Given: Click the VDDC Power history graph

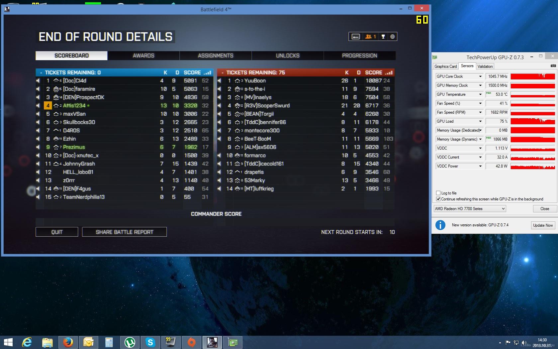Looking at the screenshot, I should tap(533, 166).
